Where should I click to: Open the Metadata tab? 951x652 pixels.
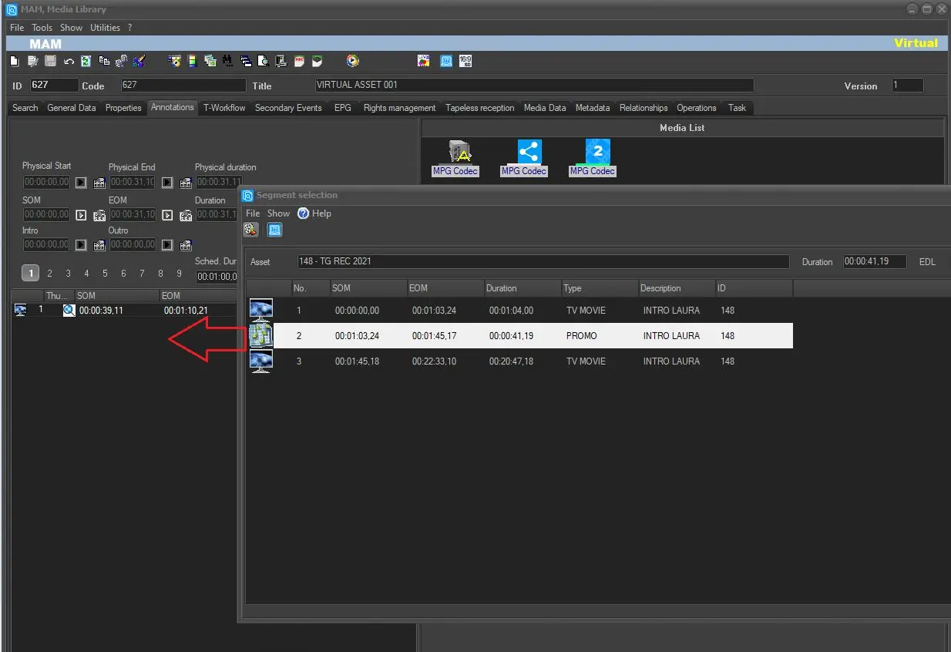click(592, 108)
